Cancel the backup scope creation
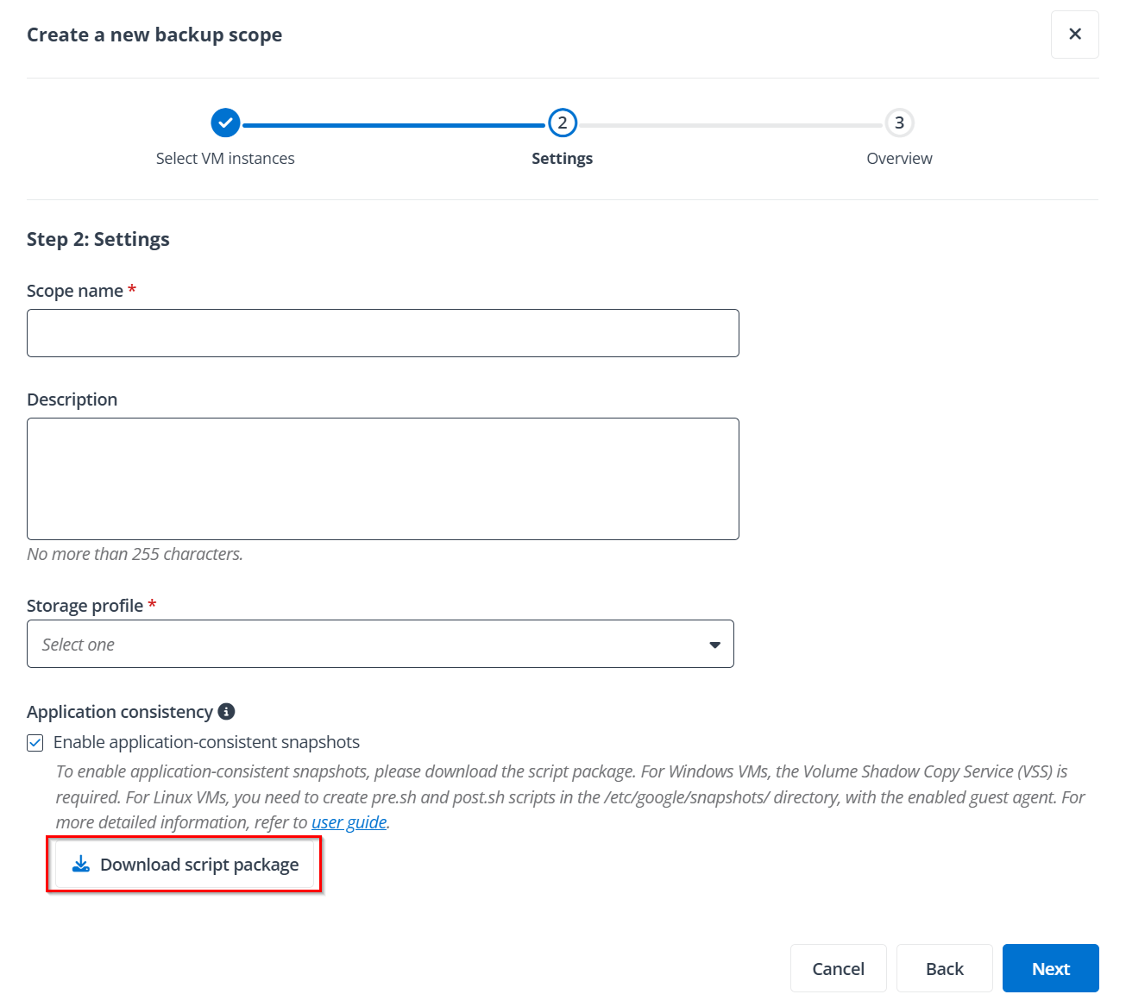Screen dimensions: 1126x1007 (838, 968)
